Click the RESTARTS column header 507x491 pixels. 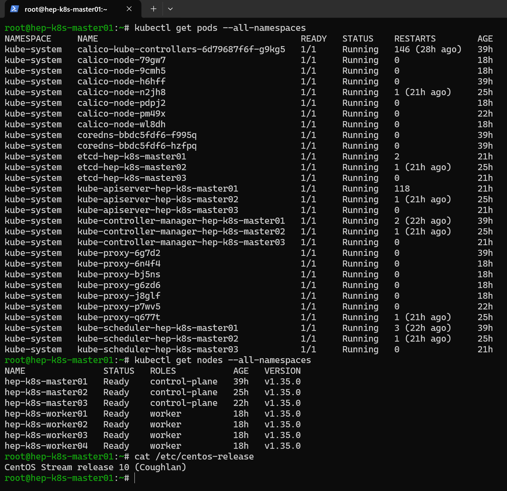[x=415, y=39]
